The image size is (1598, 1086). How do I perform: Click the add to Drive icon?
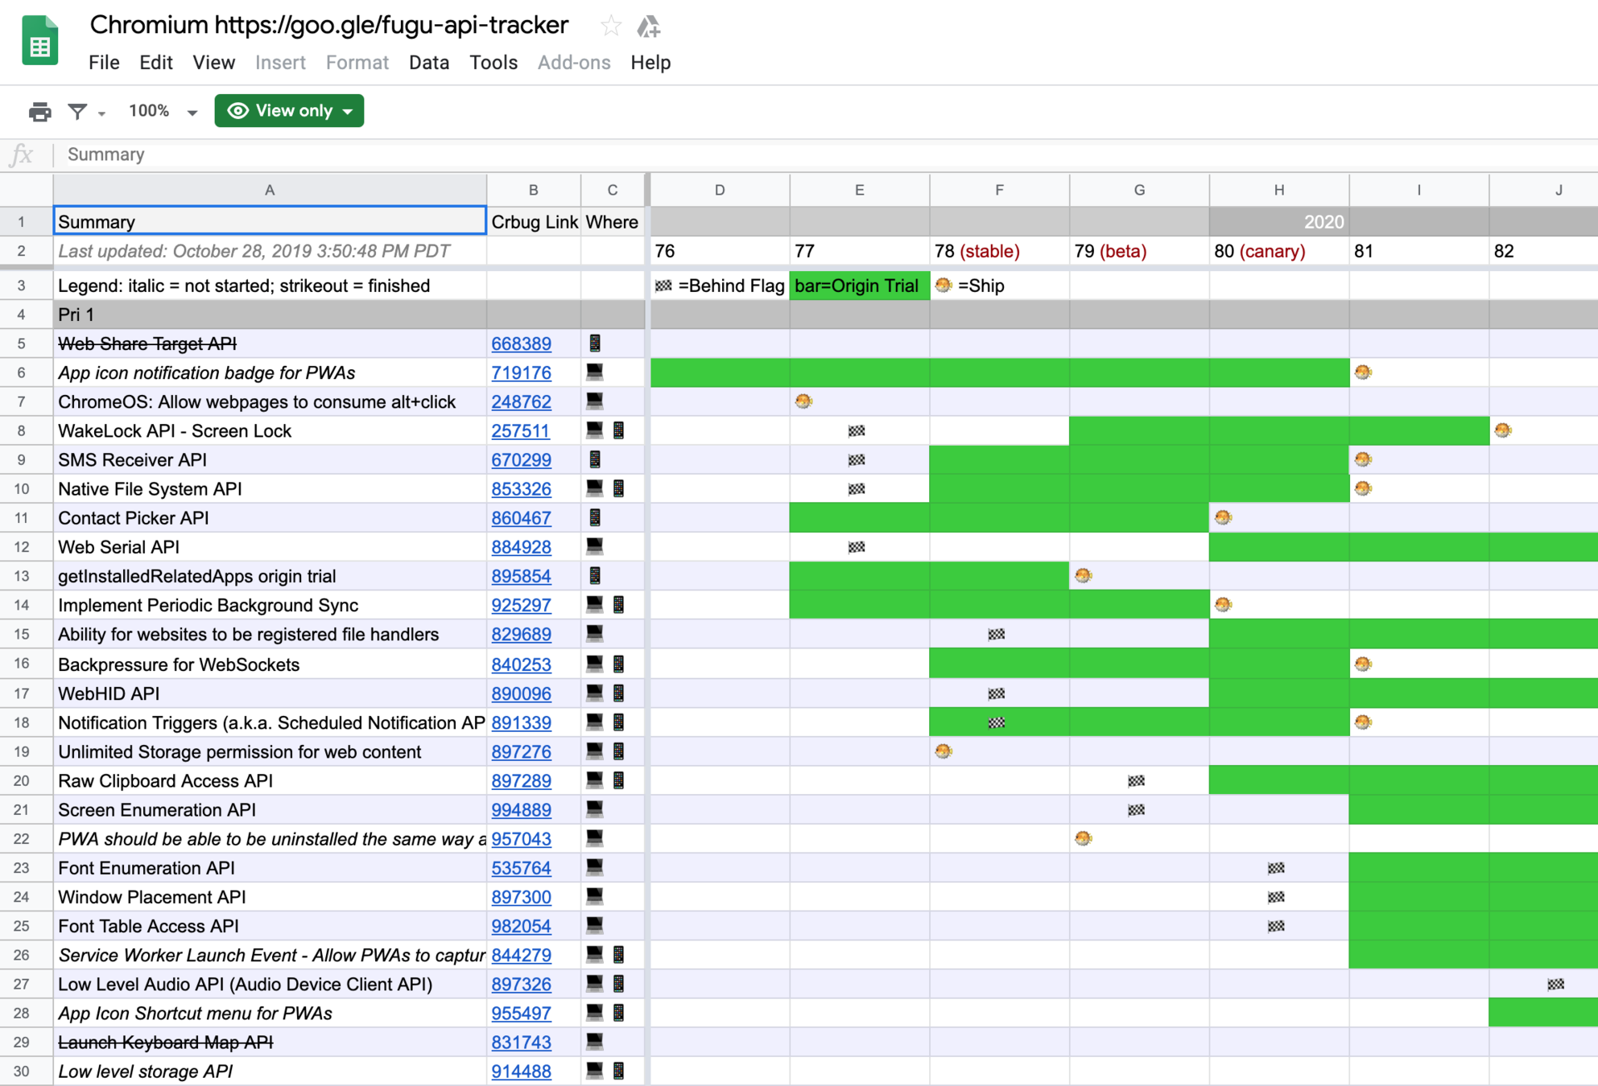[649, 27]
